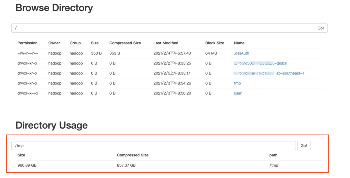Click the path column header in Directory Usage
Viewport: 350px width, 178px height.
click(x=273, y=155)
